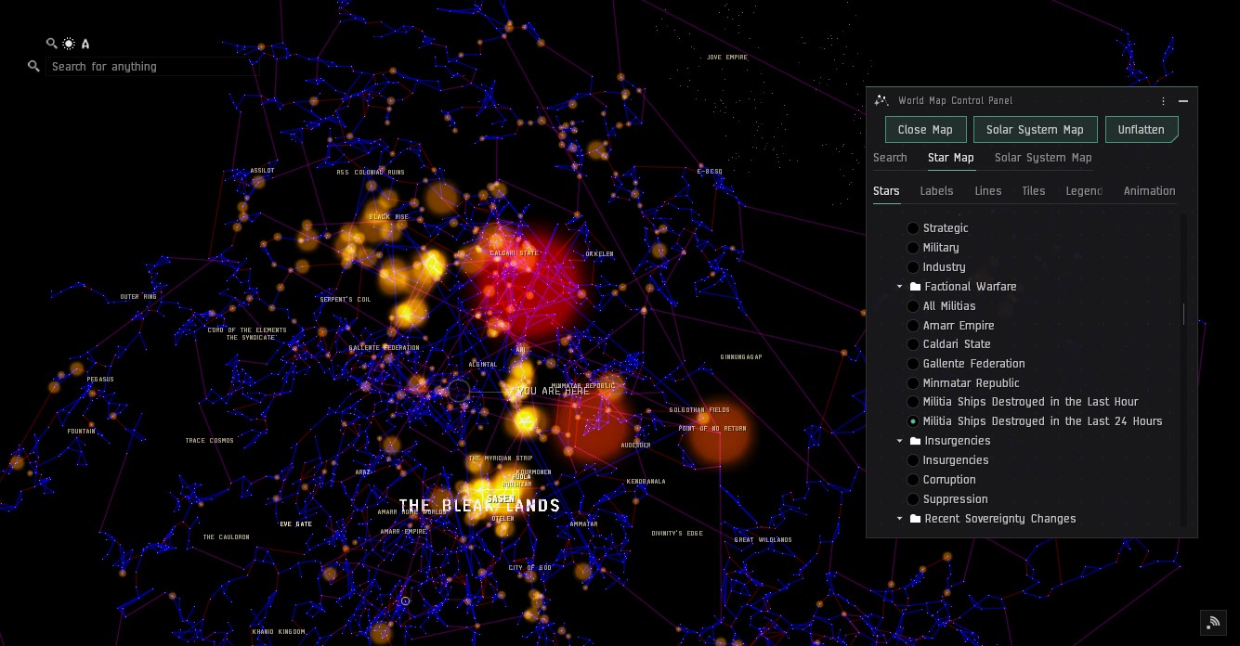Select the Amarr Empire radio option
Image resolution: width=1240 pixels, height=646 pixels.
[x=913, y=326]
